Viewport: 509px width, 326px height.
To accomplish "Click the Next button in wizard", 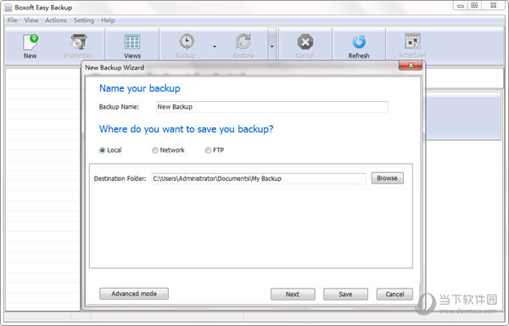I will 293,295.
